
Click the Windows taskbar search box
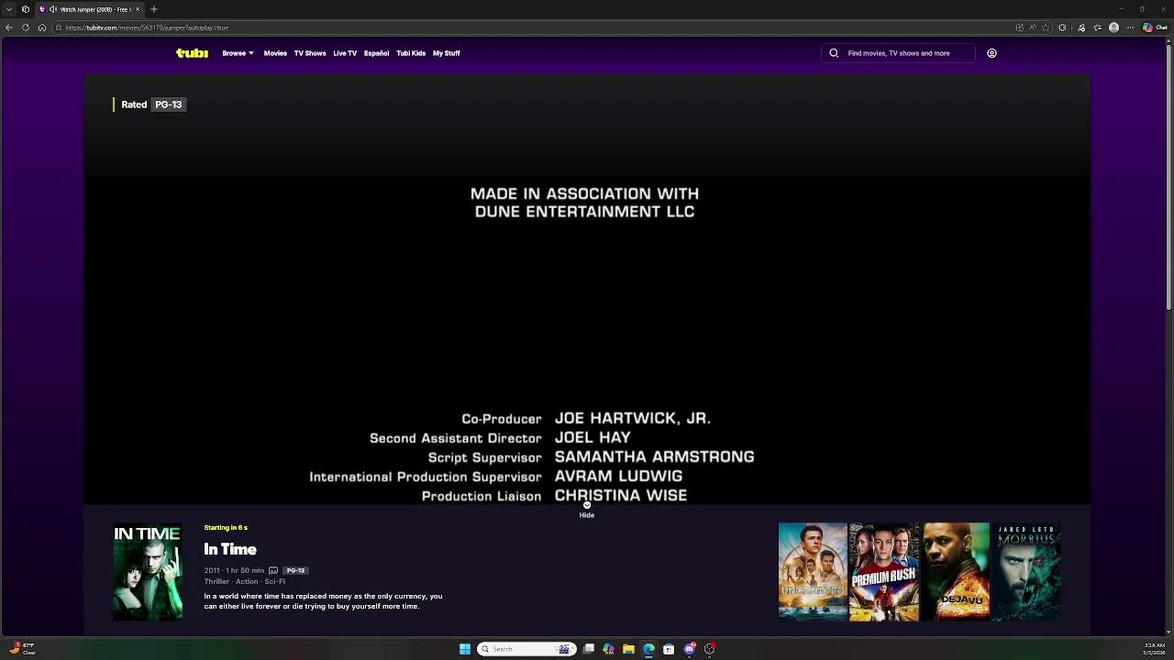[x=526, y=649]
